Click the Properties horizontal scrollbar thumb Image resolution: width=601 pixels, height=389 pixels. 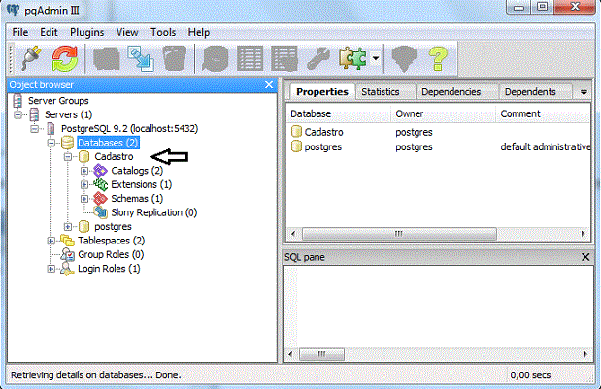pos(399,234)
